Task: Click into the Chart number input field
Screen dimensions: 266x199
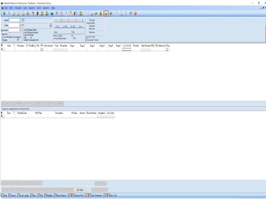Action: 14,20
